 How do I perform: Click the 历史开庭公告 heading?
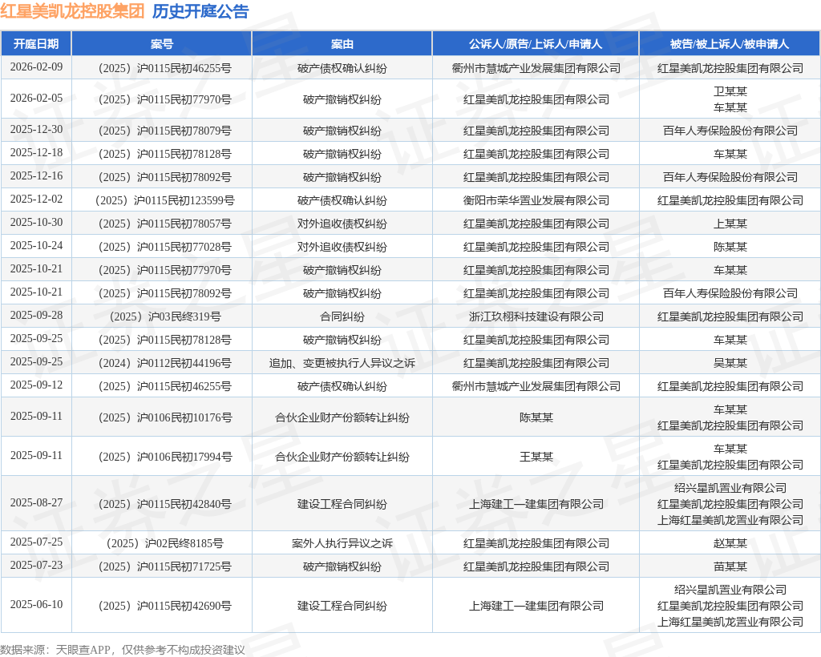200,11
